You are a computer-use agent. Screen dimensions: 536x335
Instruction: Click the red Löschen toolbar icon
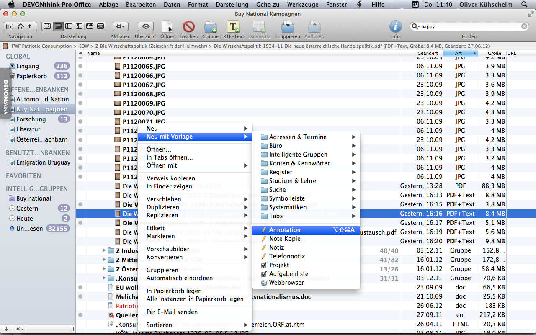[189, 26]
